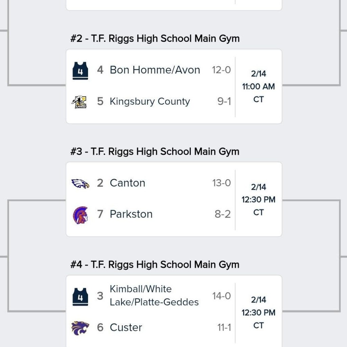Click the Kingsbury County Knights logo
This screenshot has height=347, width=347.
80,102
